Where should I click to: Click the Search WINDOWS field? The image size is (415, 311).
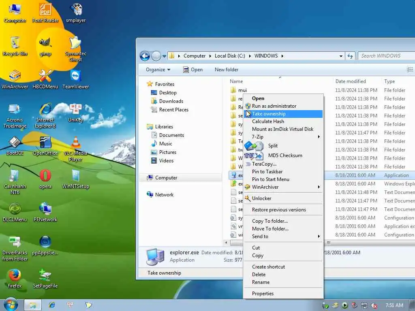click(387, 56)
